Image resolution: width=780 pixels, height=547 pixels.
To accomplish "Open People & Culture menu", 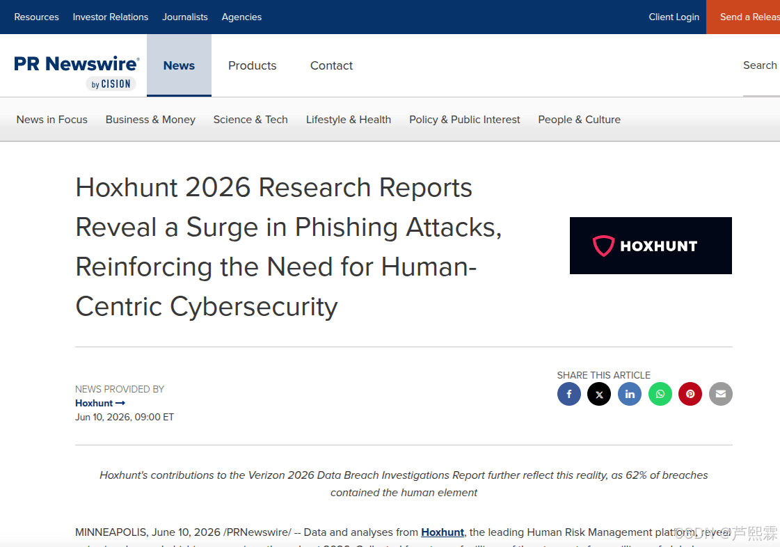I will point(580,120).
